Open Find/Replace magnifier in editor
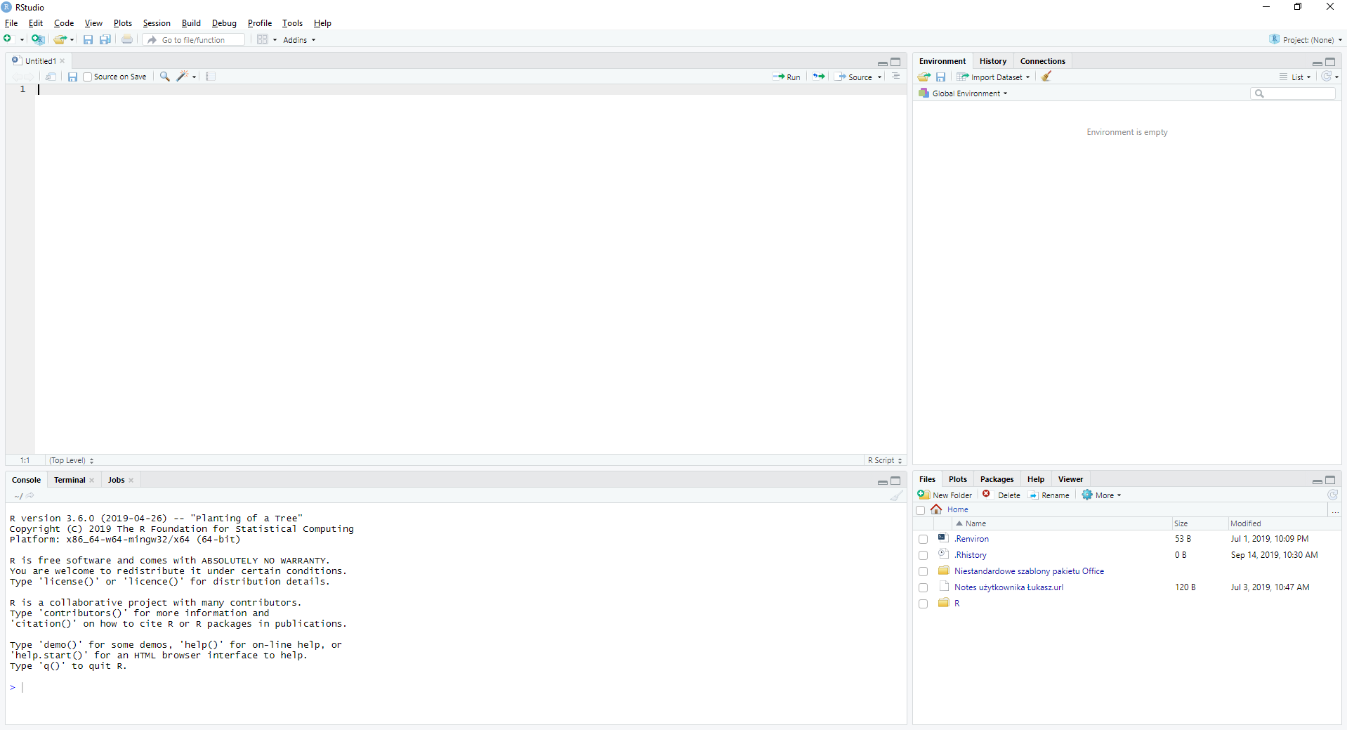This screenshot has height=730, width=1347. (x=164, y=77)
